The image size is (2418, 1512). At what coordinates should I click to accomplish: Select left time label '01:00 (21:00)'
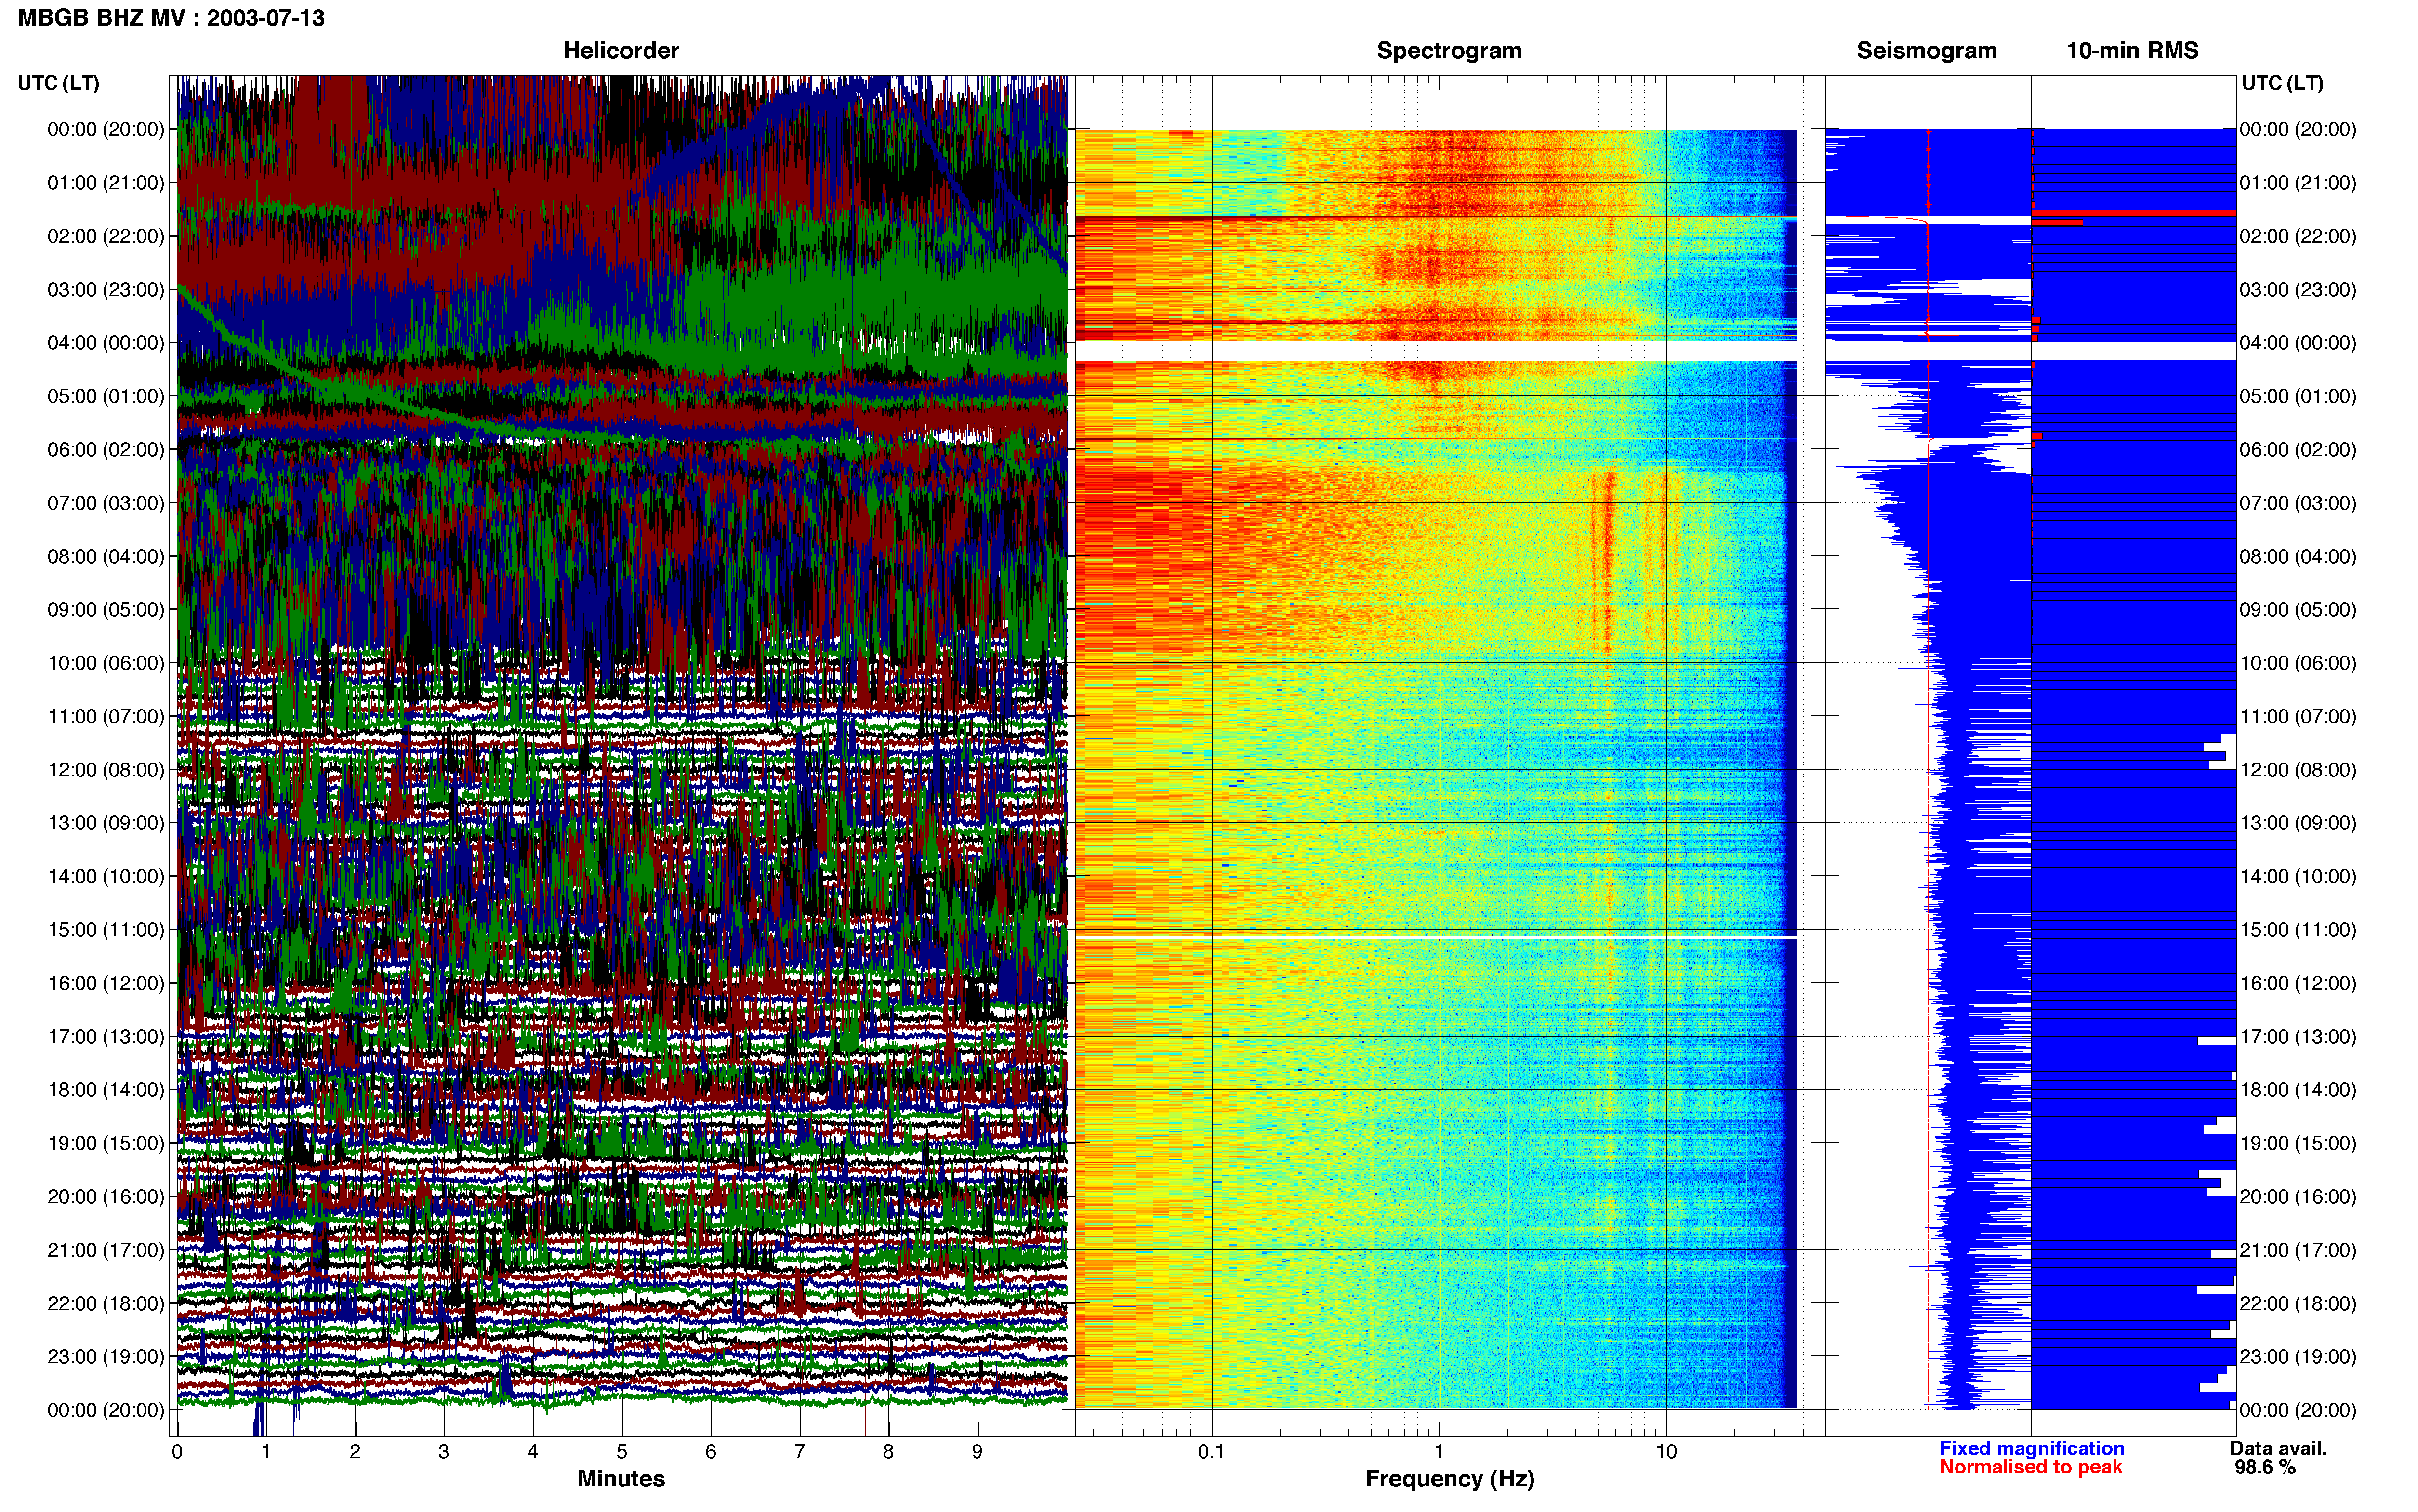(x=106, y=183)
